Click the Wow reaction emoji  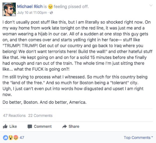coord(11,138)
